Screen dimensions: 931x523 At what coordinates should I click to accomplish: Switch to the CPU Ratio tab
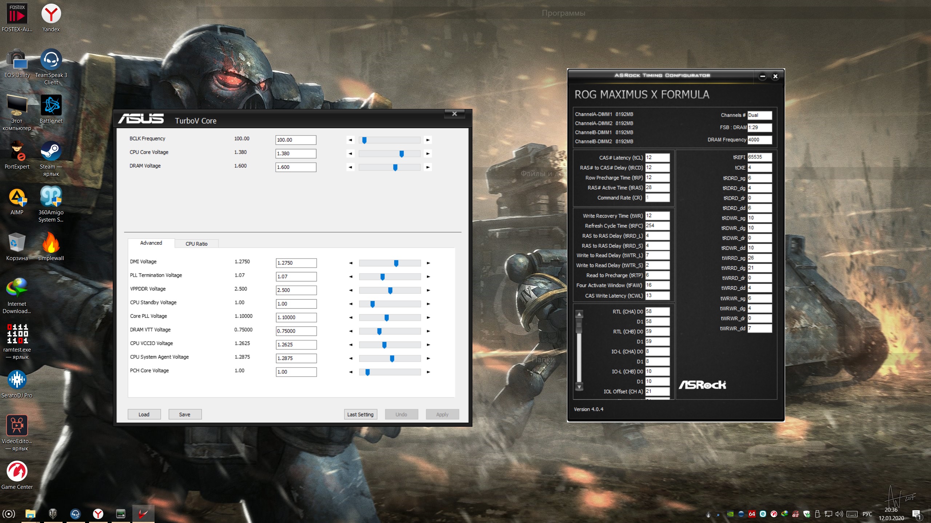[196, 244]
